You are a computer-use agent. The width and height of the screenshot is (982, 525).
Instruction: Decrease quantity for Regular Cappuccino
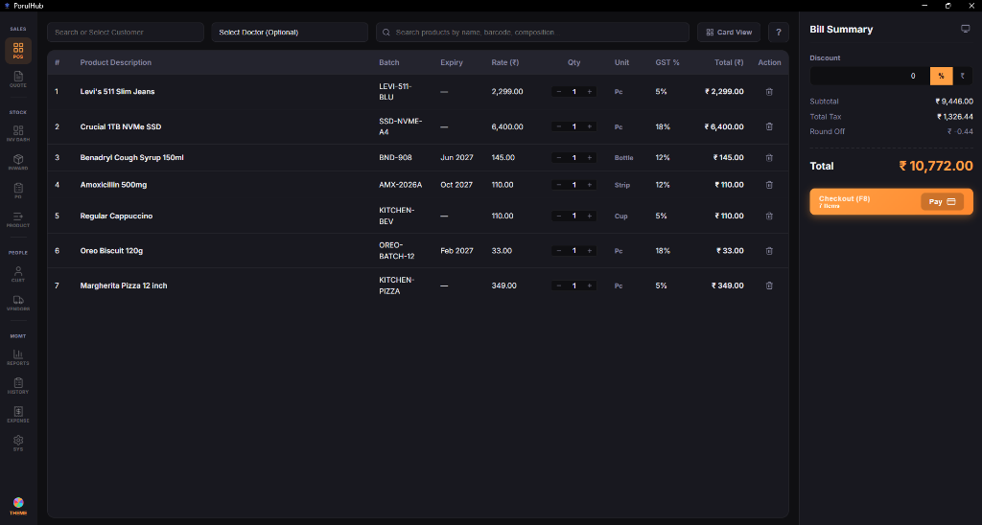[x=559, y=216]
